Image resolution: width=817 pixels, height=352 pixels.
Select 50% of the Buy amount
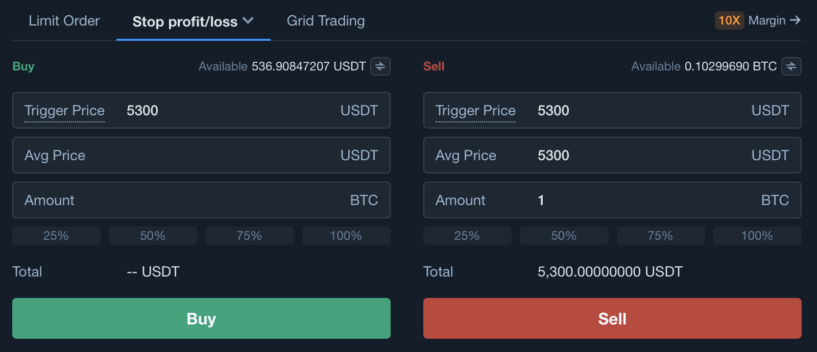pyautogui.click(x=153, y=236)
